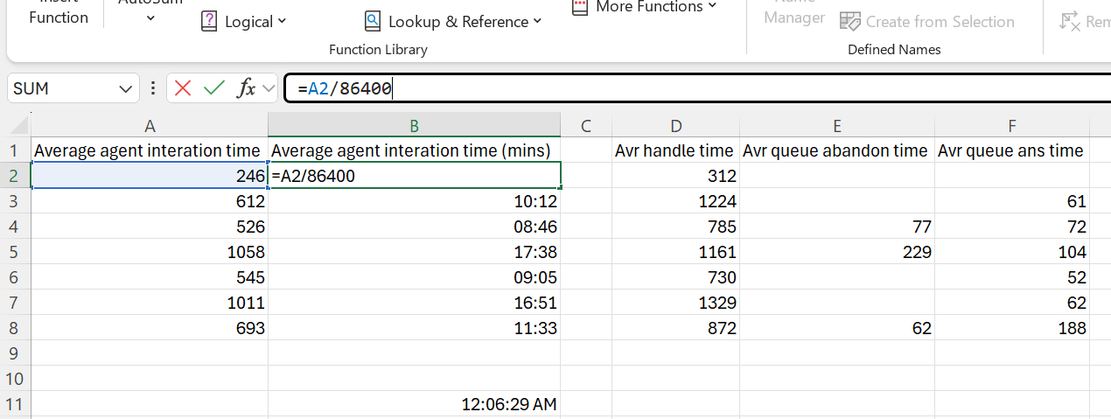Click cell B5 showing 17:38
The height and width of the screenshot is (419, 1111).
[x=415, y=252]
